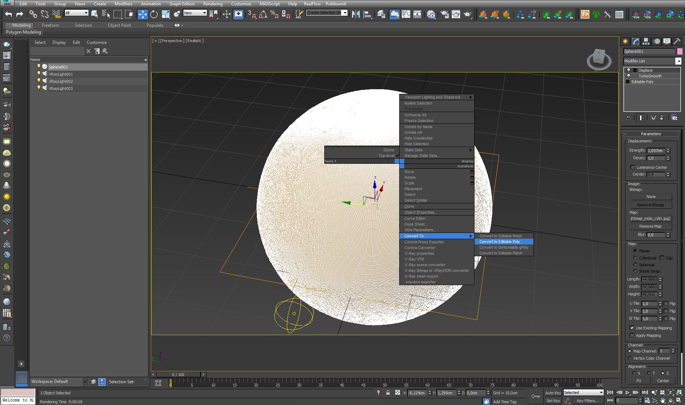This screenshot has width=685, height=405.
Task: Open the Align tool icon
Action: pos(367,14)
